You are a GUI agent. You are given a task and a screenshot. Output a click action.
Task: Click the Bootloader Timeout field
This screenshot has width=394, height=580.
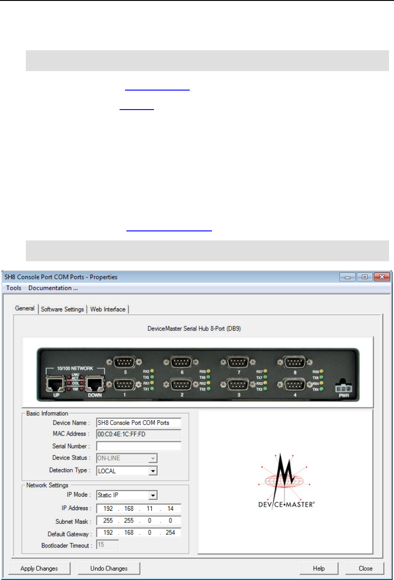coord(107,545)
